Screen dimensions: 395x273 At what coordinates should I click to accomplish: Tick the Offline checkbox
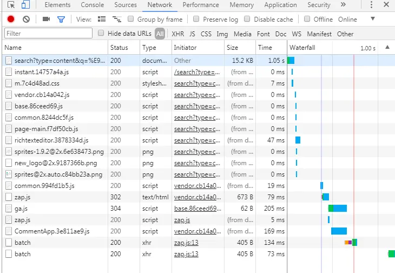coord(307,19)
